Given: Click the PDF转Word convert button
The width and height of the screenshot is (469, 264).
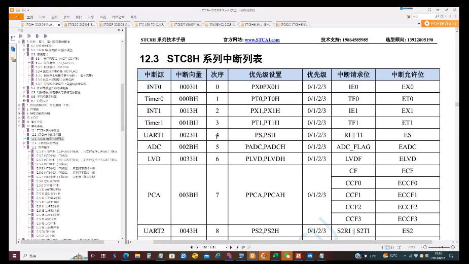Looking at the screenshot, I should [x=440, y=23].
